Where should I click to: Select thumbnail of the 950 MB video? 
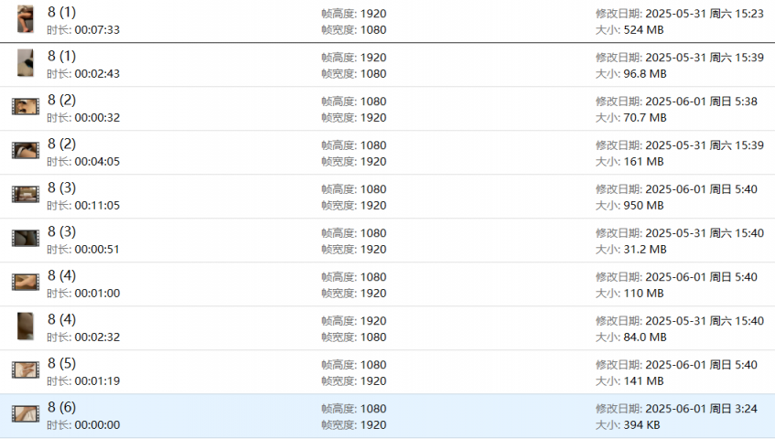click(x=26, y=195)
